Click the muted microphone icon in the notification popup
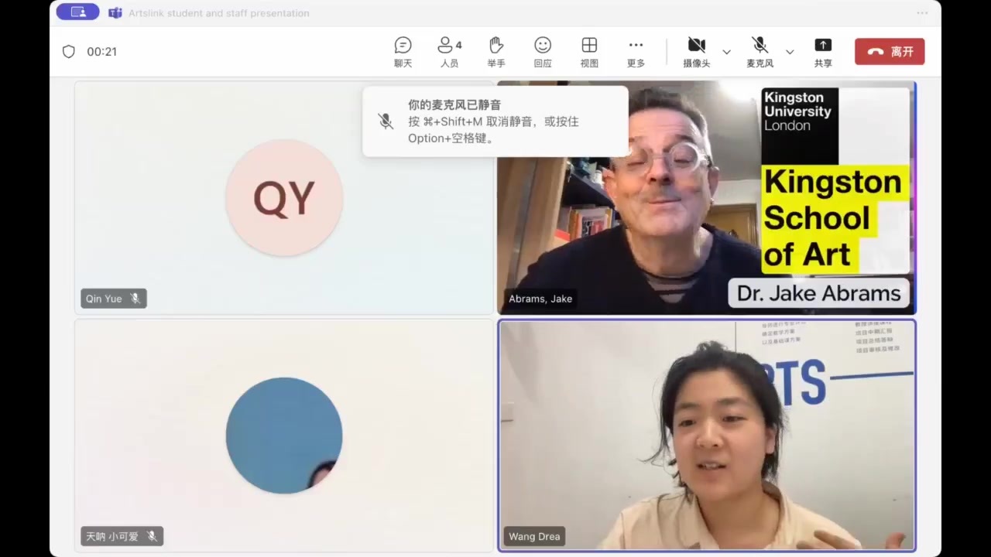The width and height of the screenshot is (991, 557). (x=386, y=121)
